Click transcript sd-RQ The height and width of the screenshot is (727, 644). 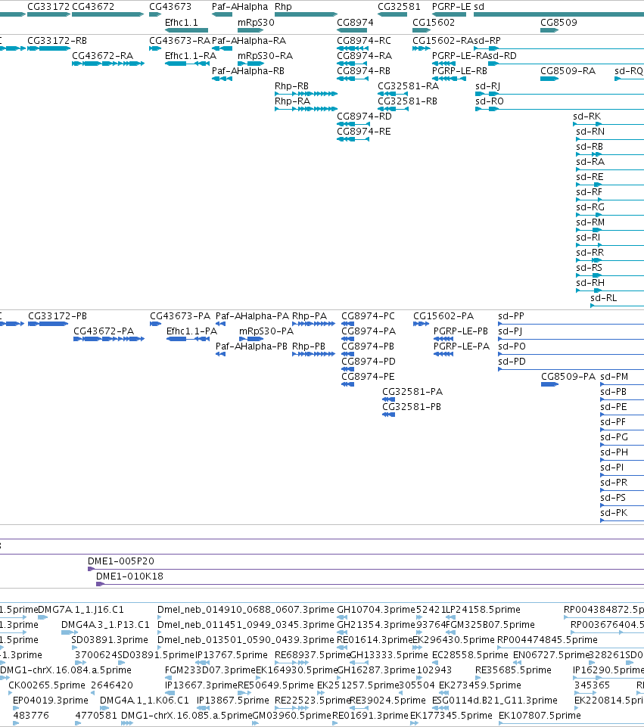tap(629, 71)
